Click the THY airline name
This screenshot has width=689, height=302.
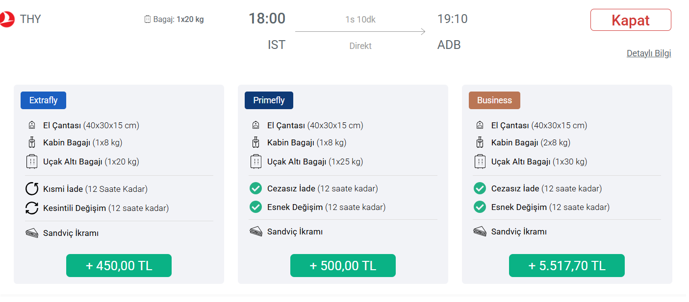(x=30, y=19)
